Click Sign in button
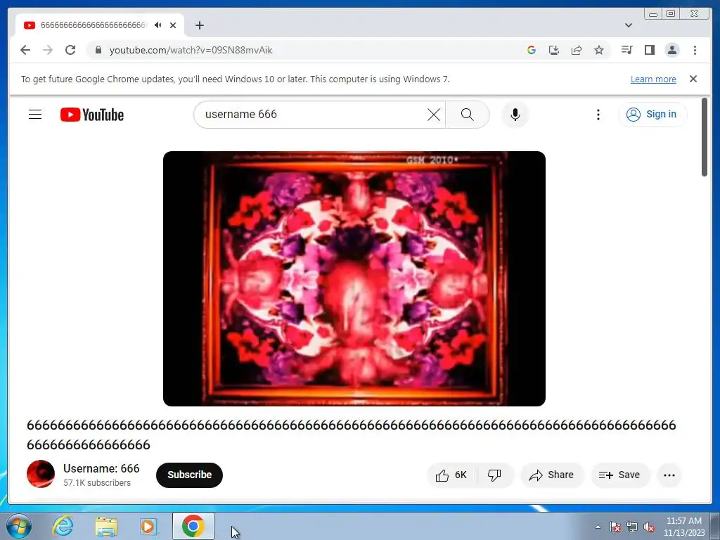Image resolution: width=720 pixels, height=540 pixels. 652,115
